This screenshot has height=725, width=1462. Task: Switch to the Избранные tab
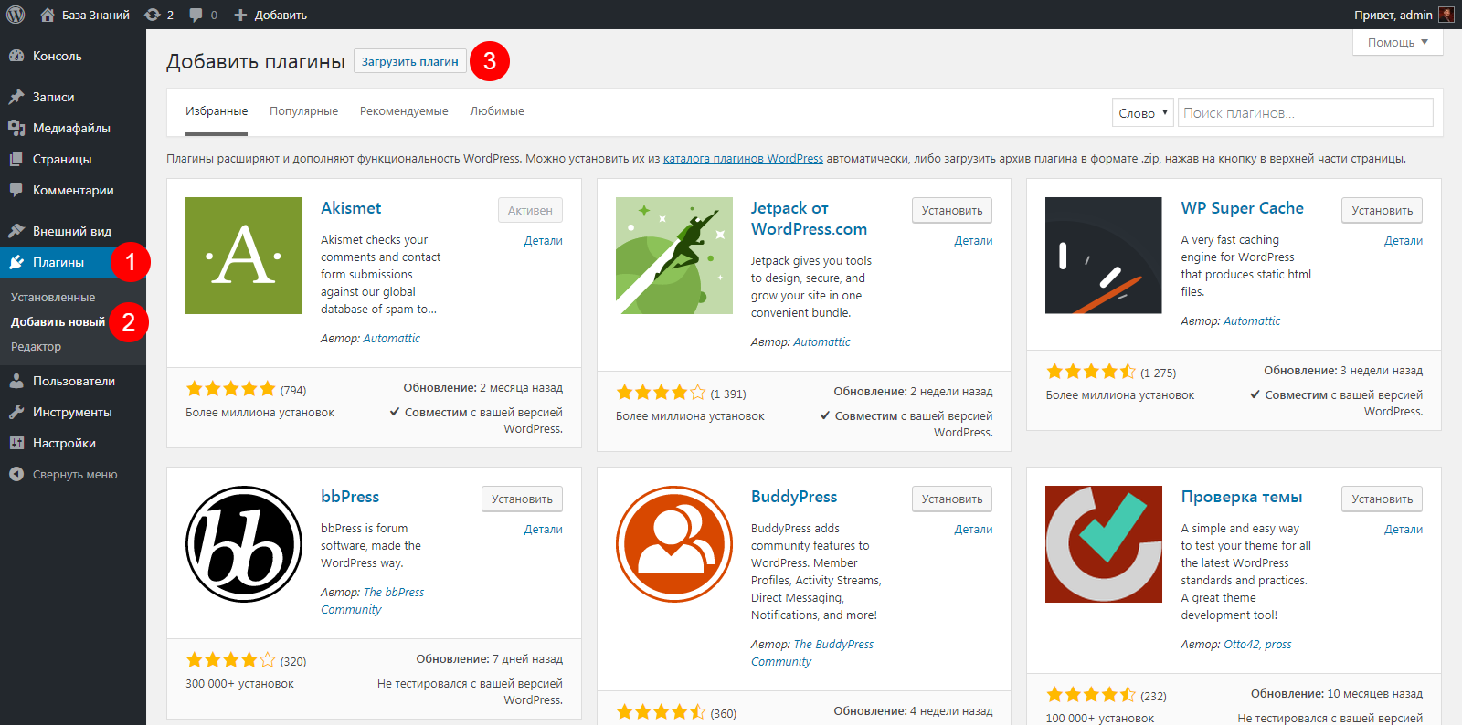[x=217, y=111]
